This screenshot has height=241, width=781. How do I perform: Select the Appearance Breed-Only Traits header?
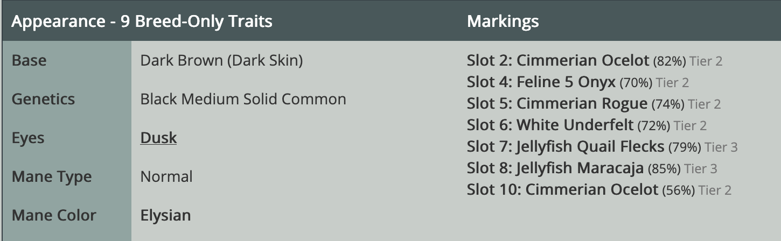coord(142,22)
